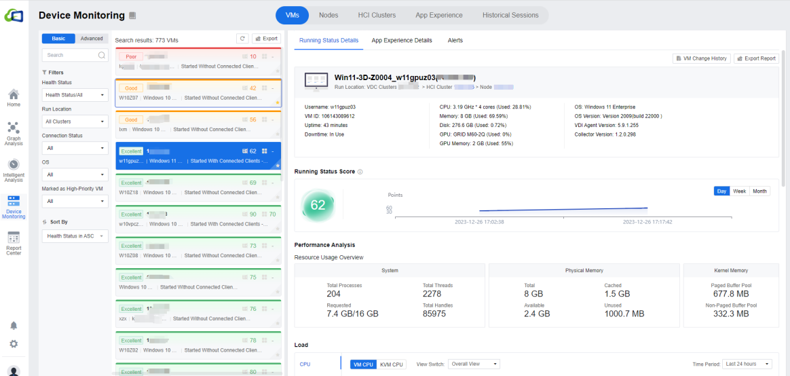Viewport: 790px width, 376px height.
Task: Open the Run Location clusters dropdown
Action: [75, 121]
